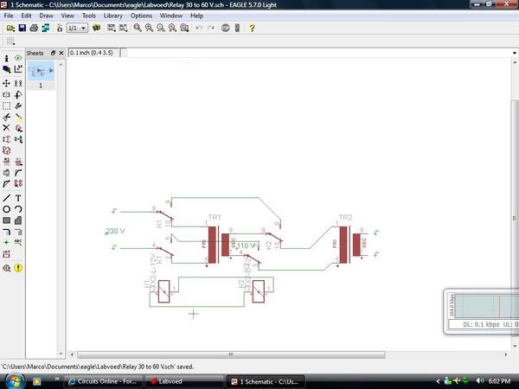Select the Move tool in left palette
The height and width of the screenshot is (389, 519).
click(6, 83)
